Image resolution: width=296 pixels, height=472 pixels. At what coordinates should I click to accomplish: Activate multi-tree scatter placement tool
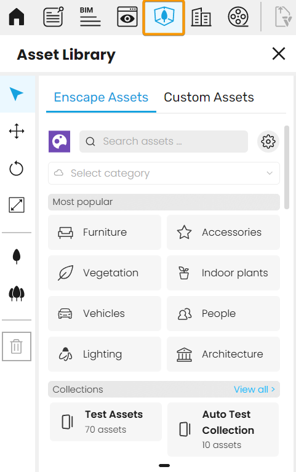(x=17, y=294)
